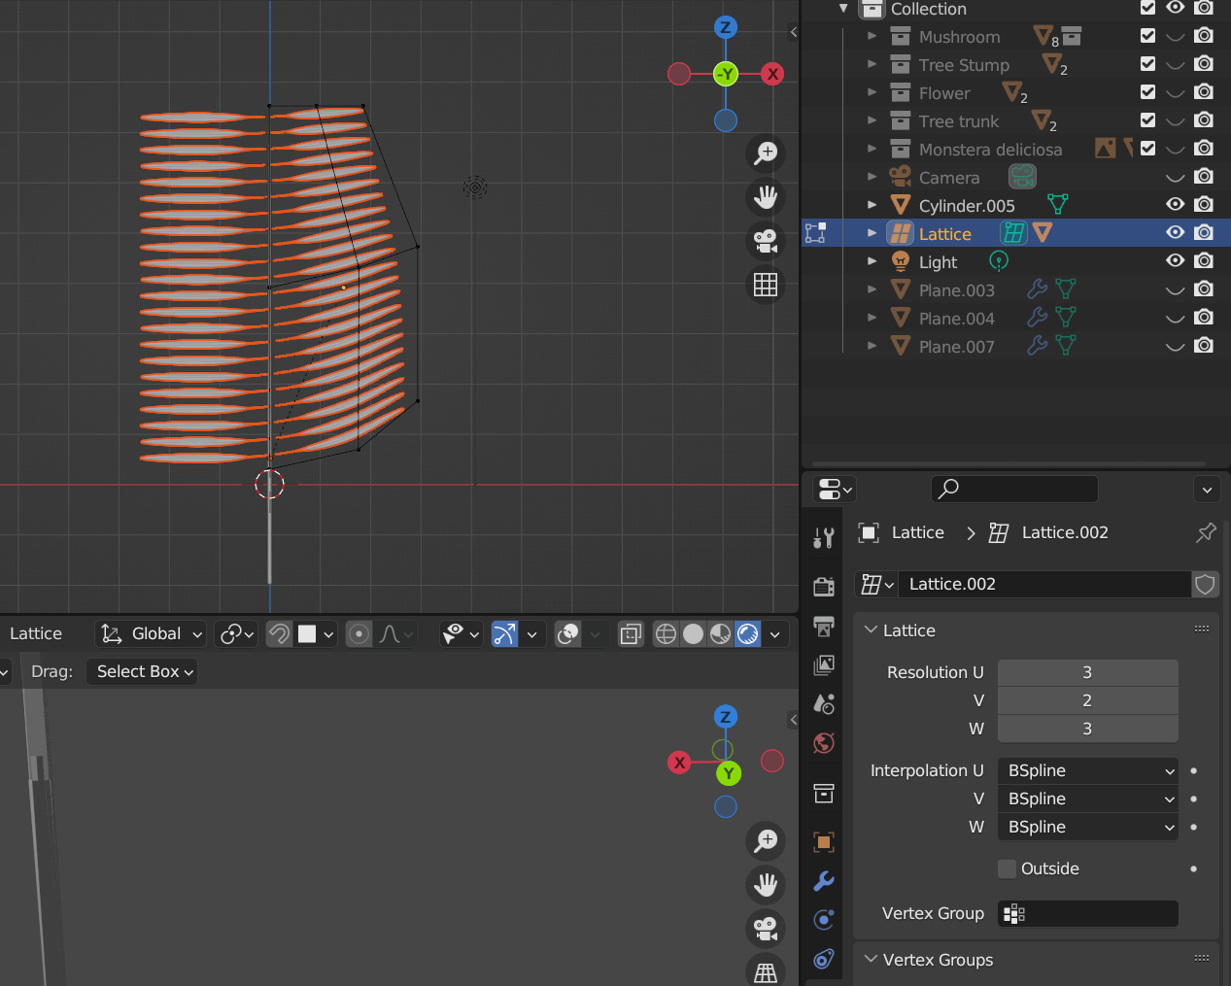Uncheck the Flower collection checkbox
The width and height of the screenshot is (1231, 986).
1147,92
